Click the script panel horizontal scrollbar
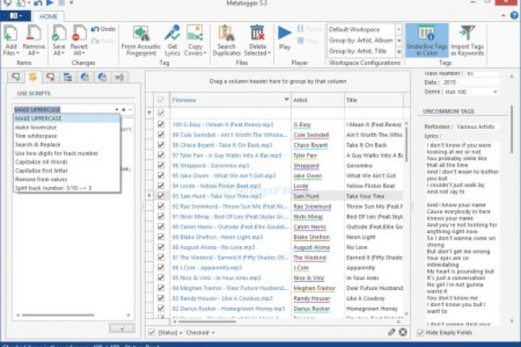Viewport: 521px width, 347px height. pos(58,315)
